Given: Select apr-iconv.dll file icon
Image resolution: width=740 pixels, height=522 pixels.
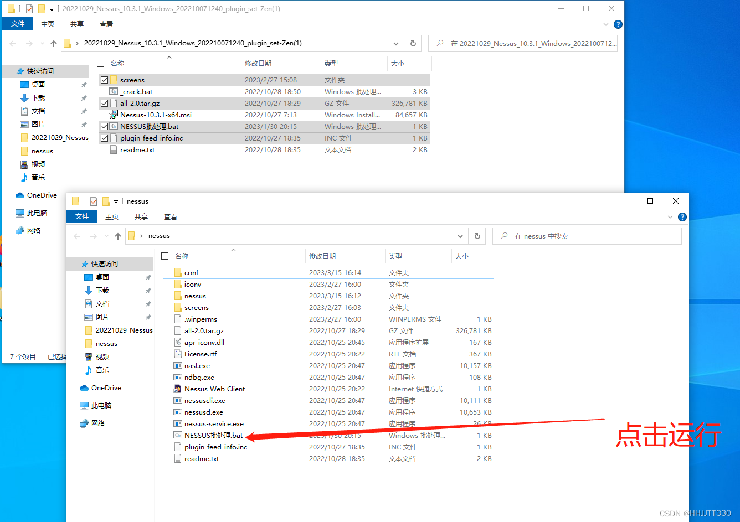Looking at the screenshot, I should pos(178,343).
